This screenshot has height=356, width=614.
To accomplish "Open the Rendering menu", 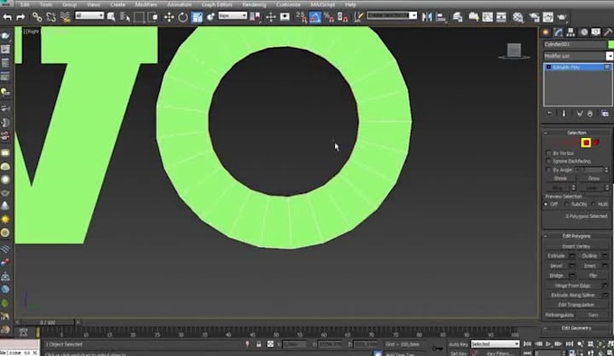I will [254, 5].
